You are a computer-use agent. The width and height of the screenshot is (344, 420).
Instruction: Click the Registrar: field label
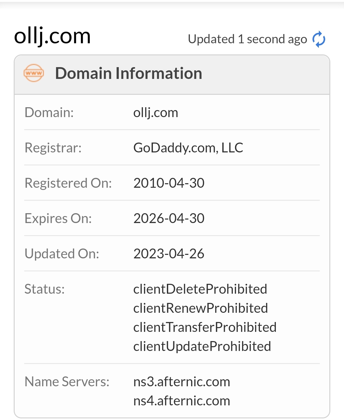point(53,148)
